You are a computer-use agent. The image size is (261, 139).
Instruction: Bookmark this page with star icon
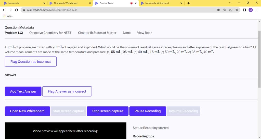click(x=237, y=10)
